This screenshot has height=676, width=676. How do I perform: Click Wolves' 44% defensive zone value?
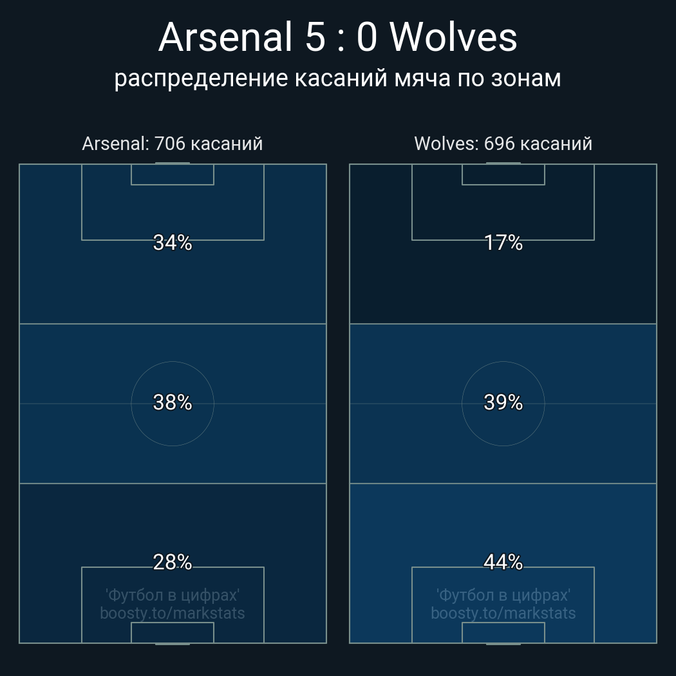pyautogui.click(x=503, y=562)
